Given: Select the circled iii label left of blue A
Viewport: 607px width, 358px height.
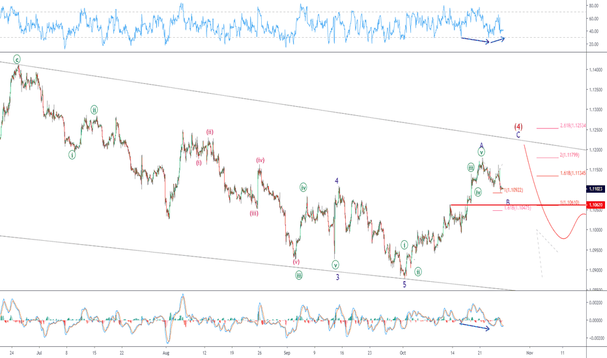Looking at the screenshot, I should pos(471,167).
